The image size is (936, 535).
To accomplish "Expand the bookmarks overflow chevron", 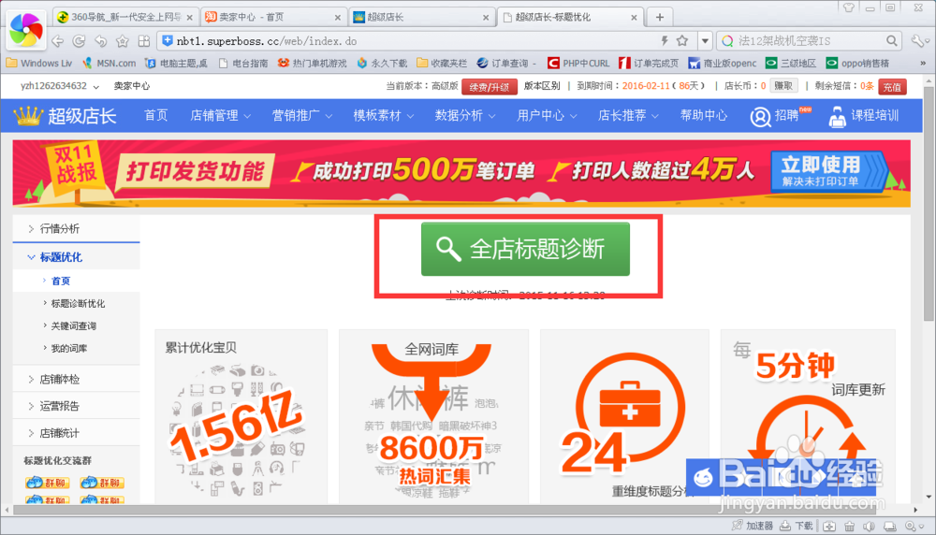I will coord(923,64).
